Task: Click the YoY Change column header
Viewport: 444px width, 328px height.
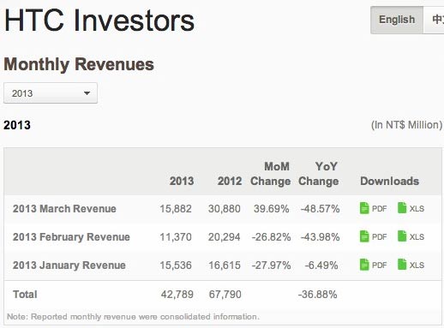Action: 319,174
